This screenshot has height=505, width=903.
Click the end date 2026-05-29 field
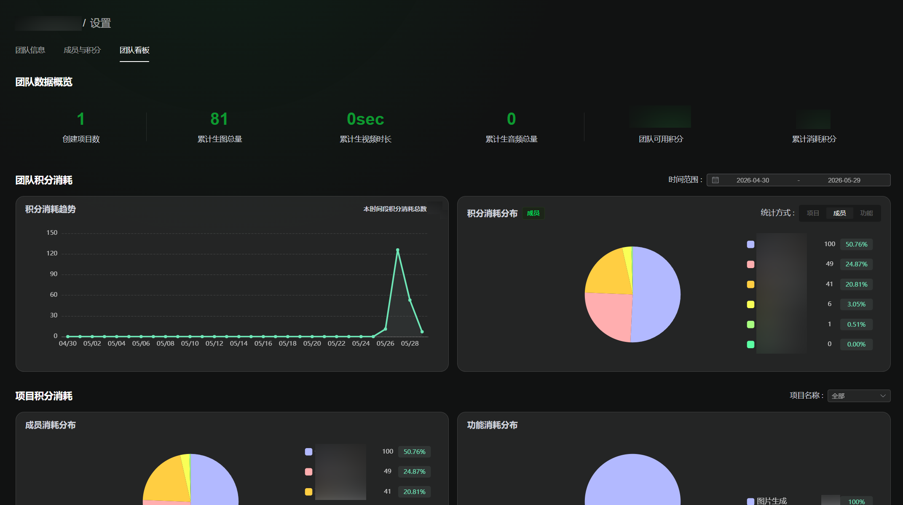844,180
